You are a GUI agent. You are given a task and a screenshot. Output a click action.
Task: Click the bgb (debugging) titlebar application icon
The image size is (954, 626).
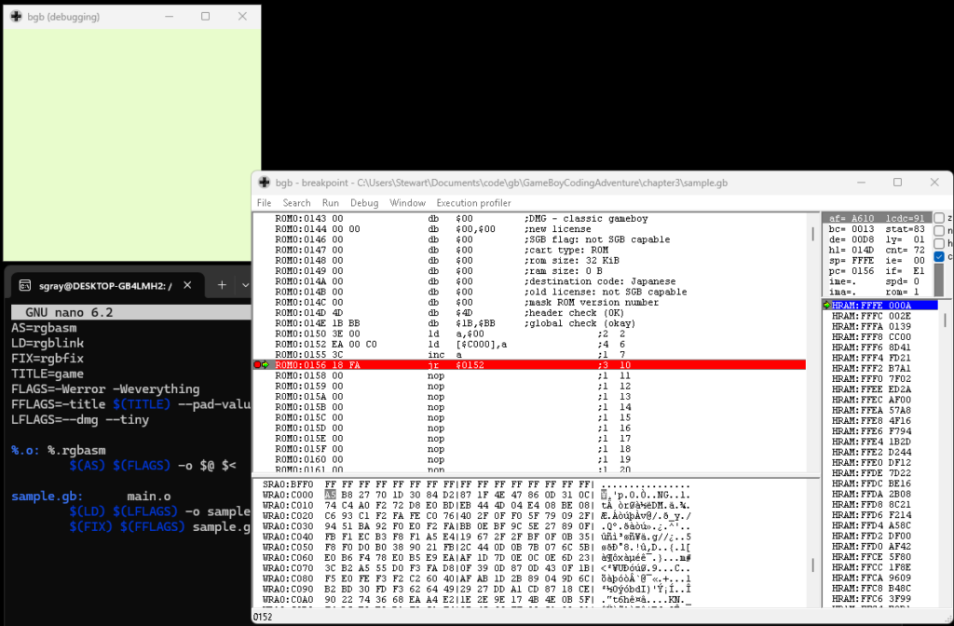click(x=15, y=16)
